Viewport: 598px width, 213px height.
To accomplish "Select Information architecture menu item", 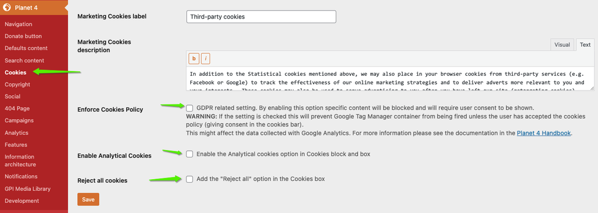I will (x=20, y=160).
